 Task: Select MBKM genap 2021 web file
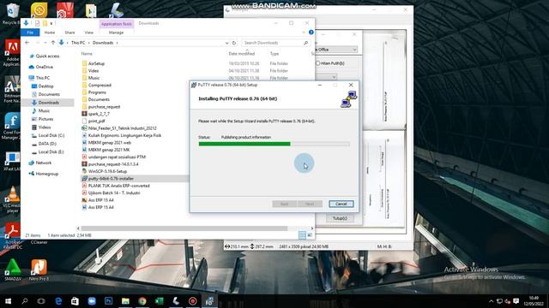109,143
